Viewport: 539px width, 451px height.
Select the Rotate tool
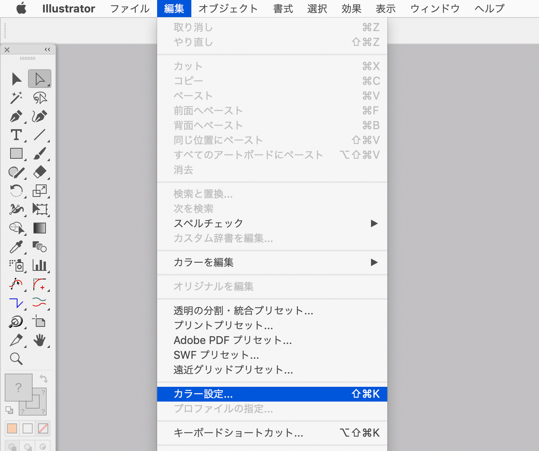click(16, 191)
